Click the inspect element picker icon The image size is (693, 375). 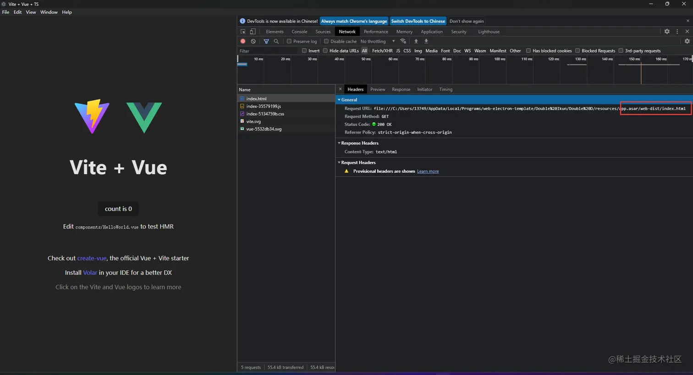[243, 32]
